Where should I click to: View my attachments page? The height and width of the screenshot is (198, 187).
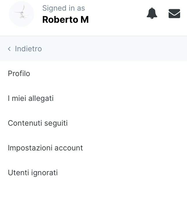(94, 98)
